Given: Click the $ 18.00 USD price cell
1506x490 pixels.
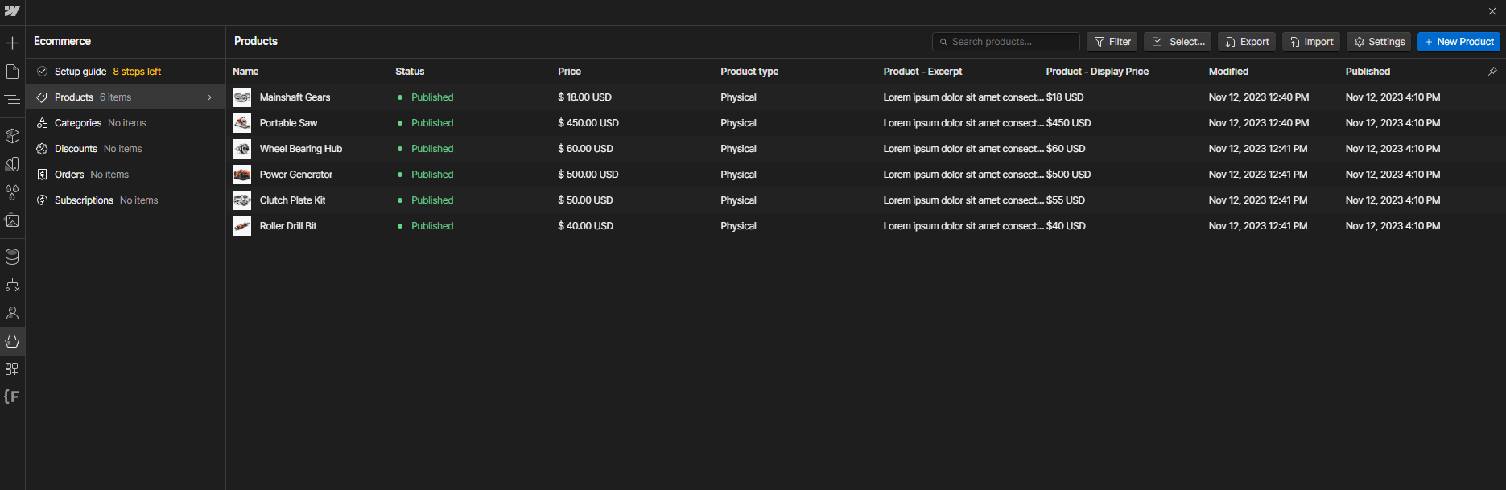Looking at the screenshot, I should click(x=584, y=97).
